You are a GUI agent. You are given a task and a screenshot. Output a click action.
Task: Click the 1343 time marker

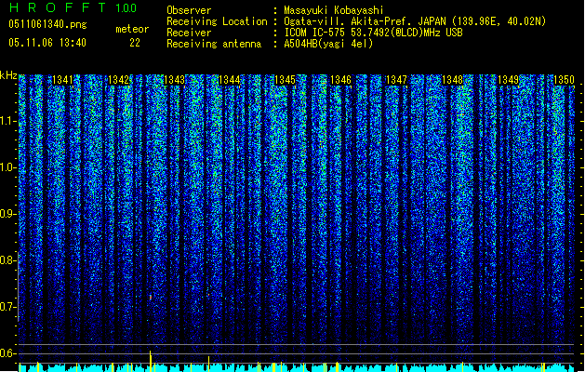174,80
